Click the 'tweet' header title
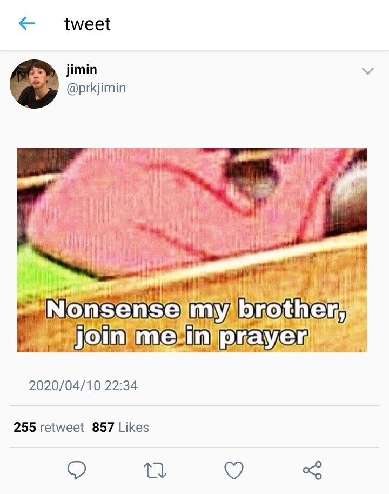This screenshot has width=389, height=494. point(88,24)
